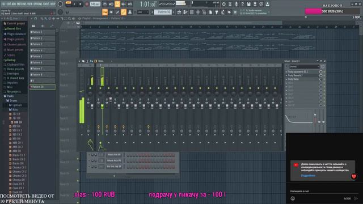This screenshot has height=204, width=363.
Task: Expand the Cymbals folder
Action: (x=15, y=105)
